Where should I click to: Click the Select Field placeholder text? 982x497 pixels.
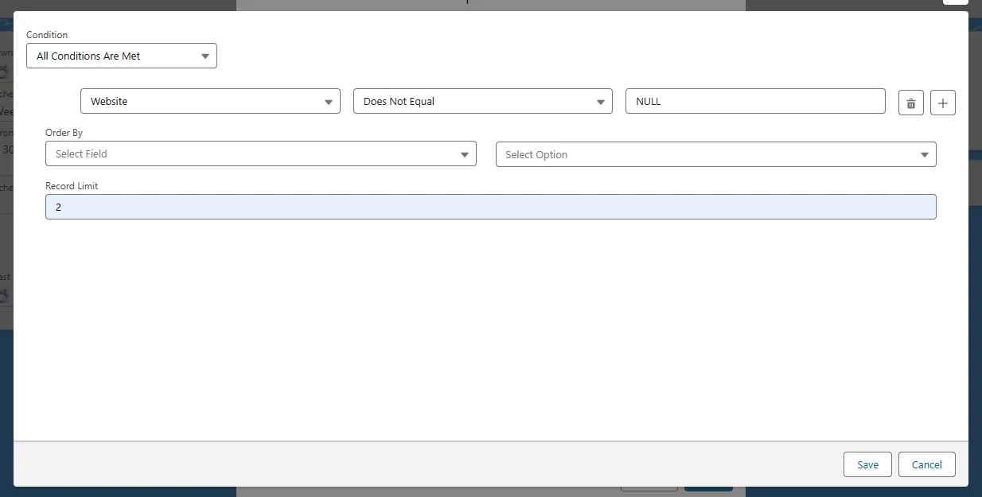[x=81, y=154]
